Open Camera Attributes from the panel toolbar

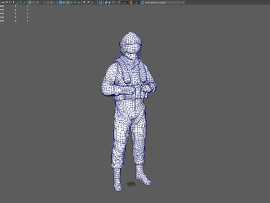coord(10,2)
